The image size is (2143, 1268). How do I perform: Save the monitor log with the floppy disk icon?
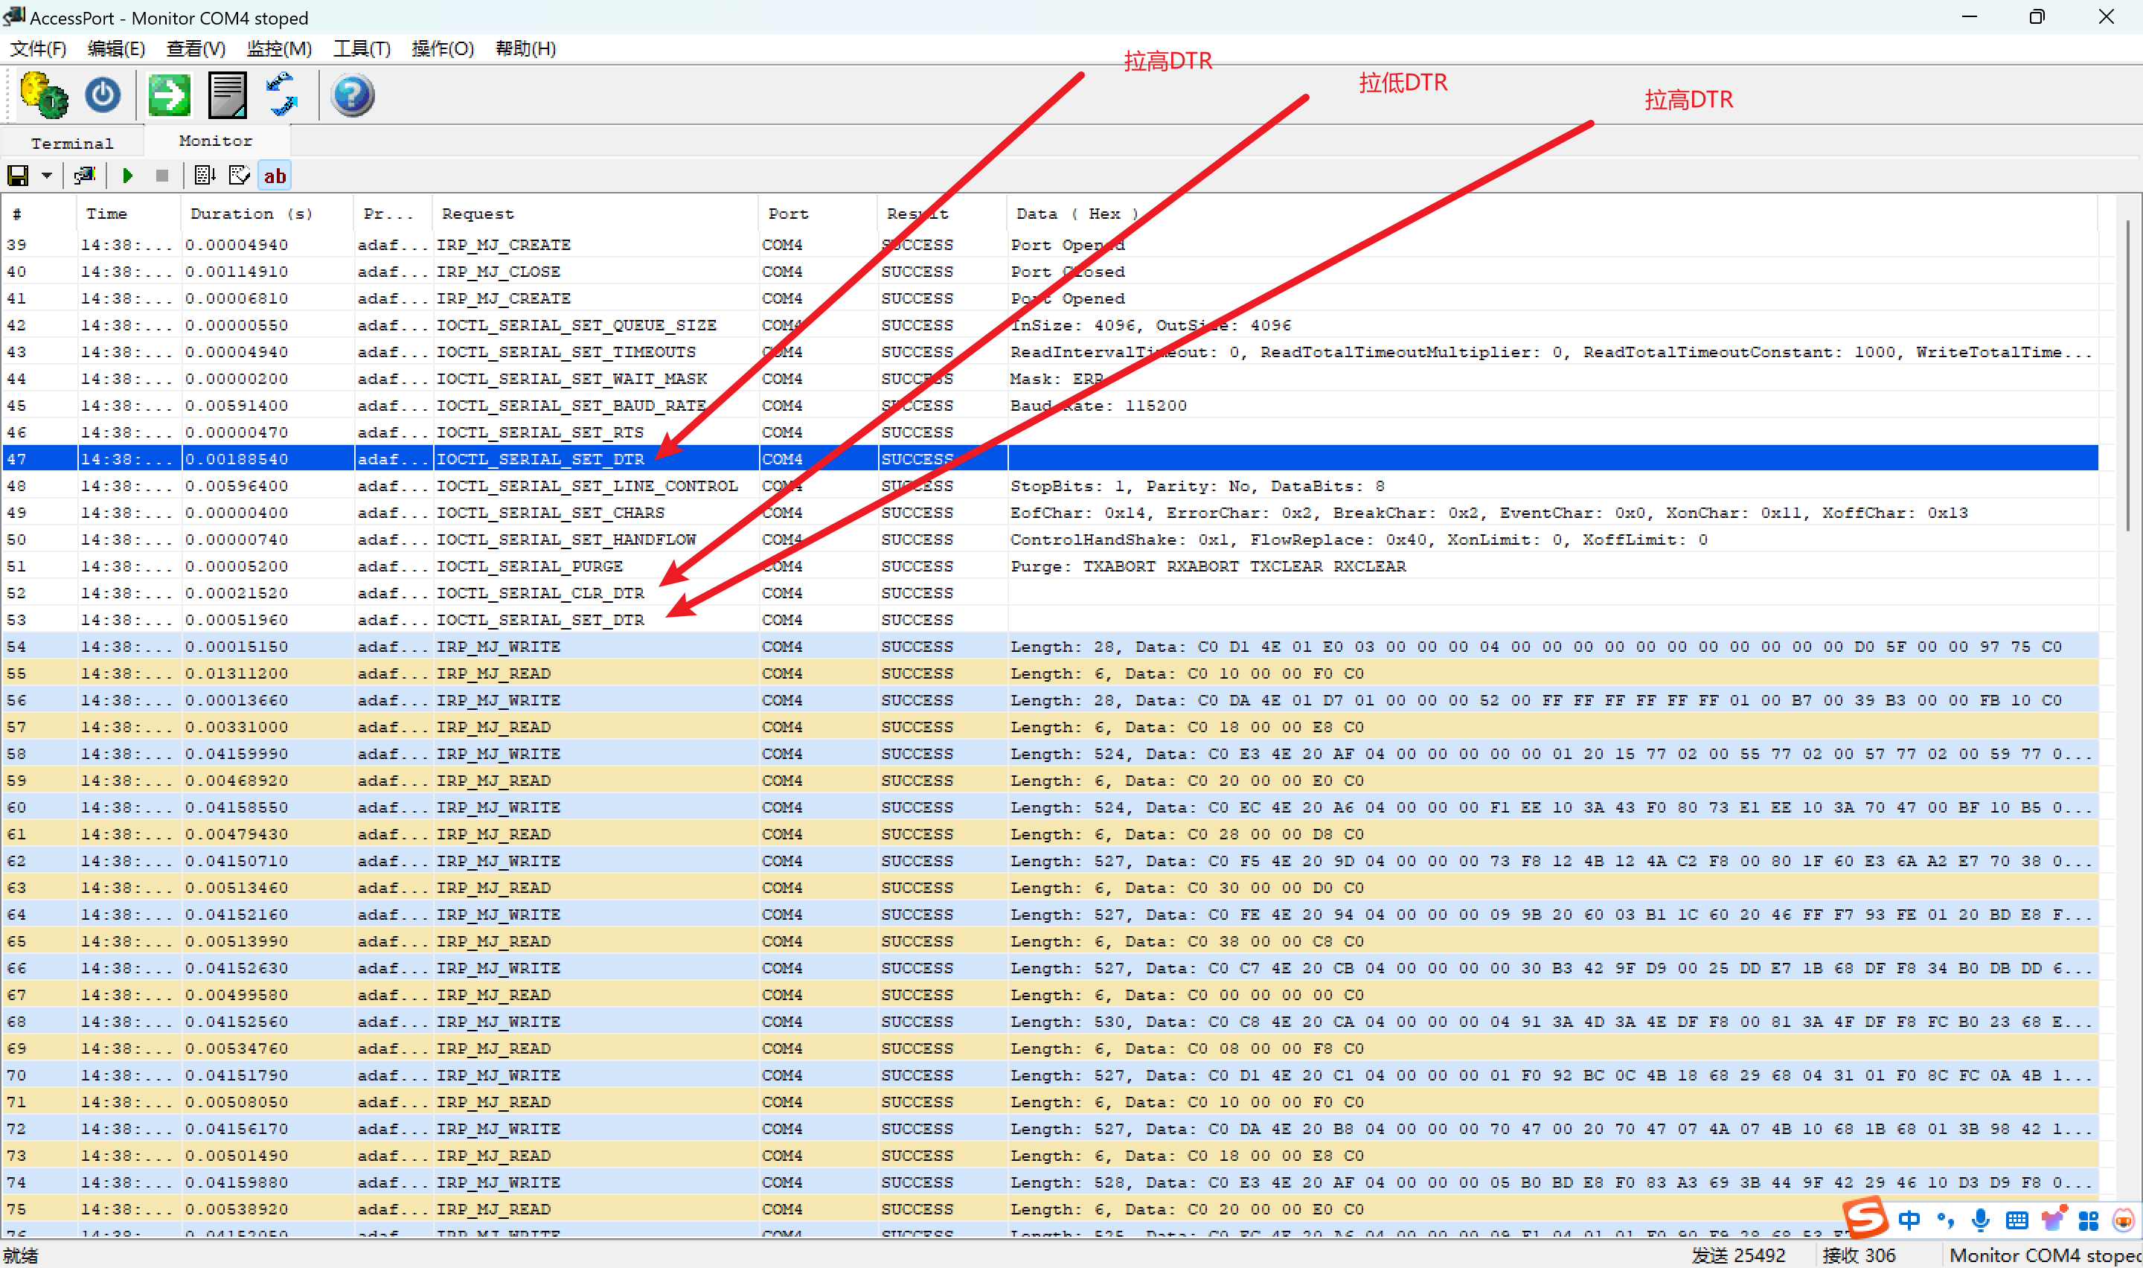point(18,176)
